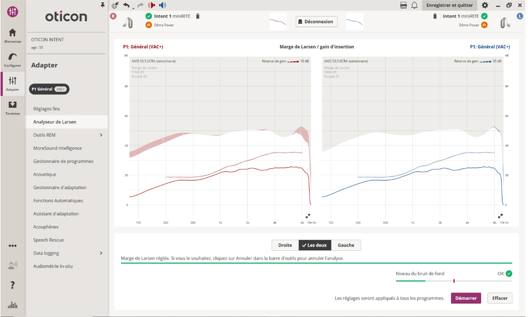528x317 pixels.
Task: Open settings gear icon
Action: 485,5
